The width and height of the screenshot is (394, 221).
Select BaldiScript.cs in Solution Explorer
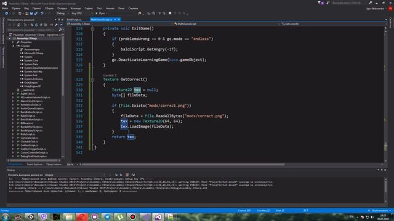(28, 116)
